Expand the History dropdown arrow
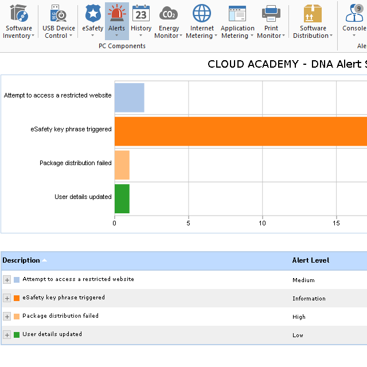The width and height of the screenshot is (367, 367). pos(141,36)
